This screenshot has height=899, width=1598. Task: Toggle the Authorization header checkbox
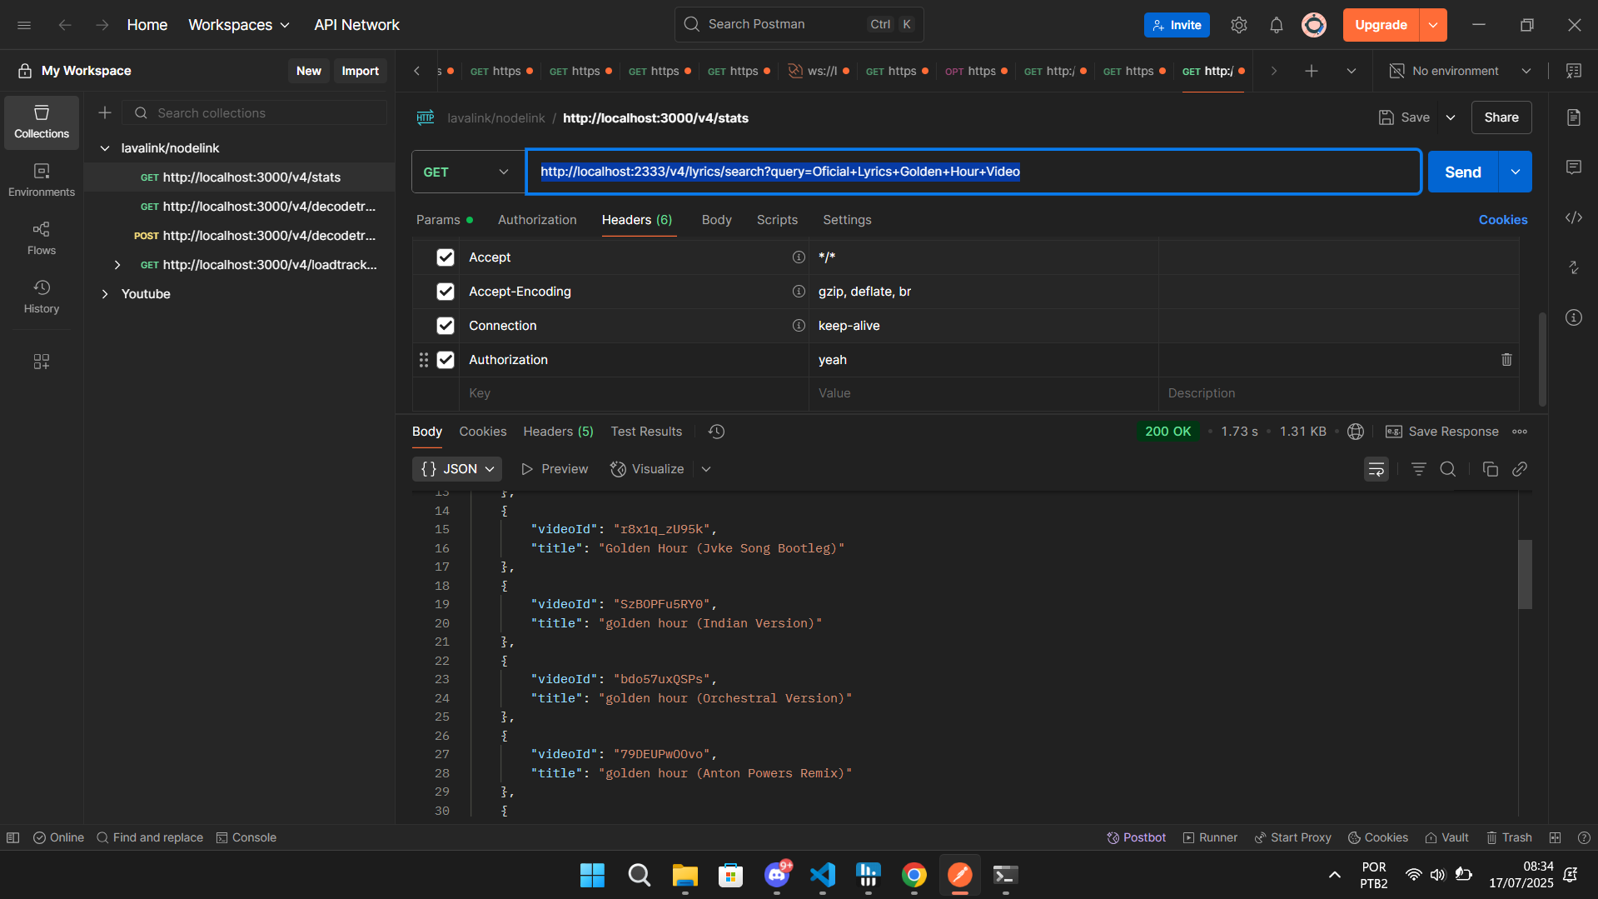tap(446, 360)
